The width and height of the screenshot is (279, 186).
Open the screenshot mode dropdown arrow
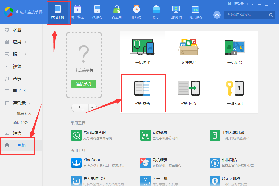coord(92,108)
